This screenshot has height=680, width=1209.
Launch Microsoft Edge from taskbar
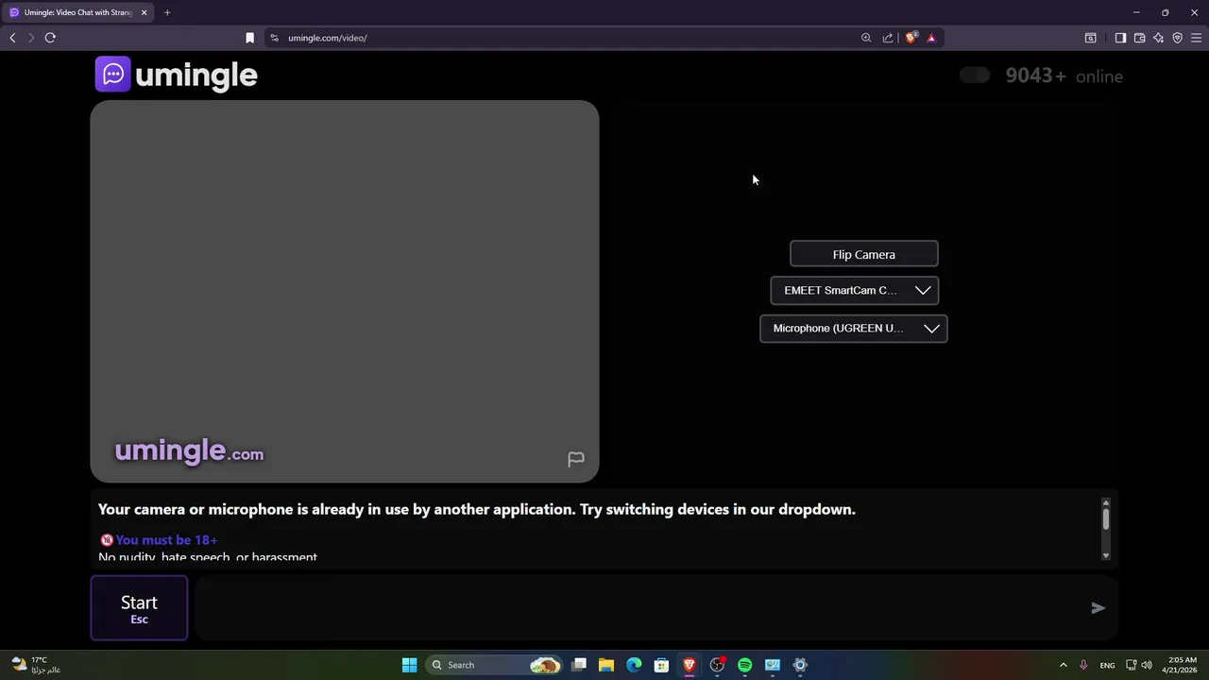coord(634,665)
